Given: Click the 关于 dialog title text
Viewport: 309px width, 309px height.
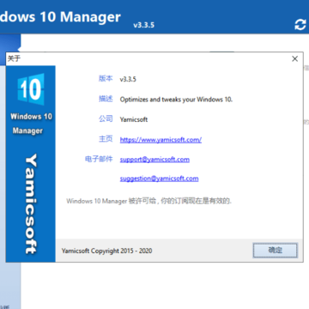Looking at the screenshot, I should (14, 58).
